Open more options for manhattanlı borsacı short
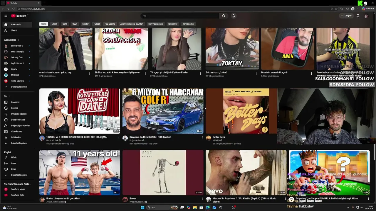376x211 pixels. pos(90,74)
